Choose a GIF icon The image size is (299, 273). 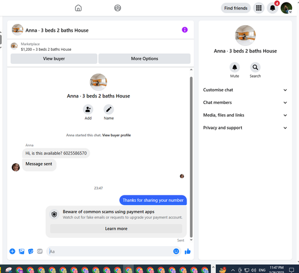[40, 251]
